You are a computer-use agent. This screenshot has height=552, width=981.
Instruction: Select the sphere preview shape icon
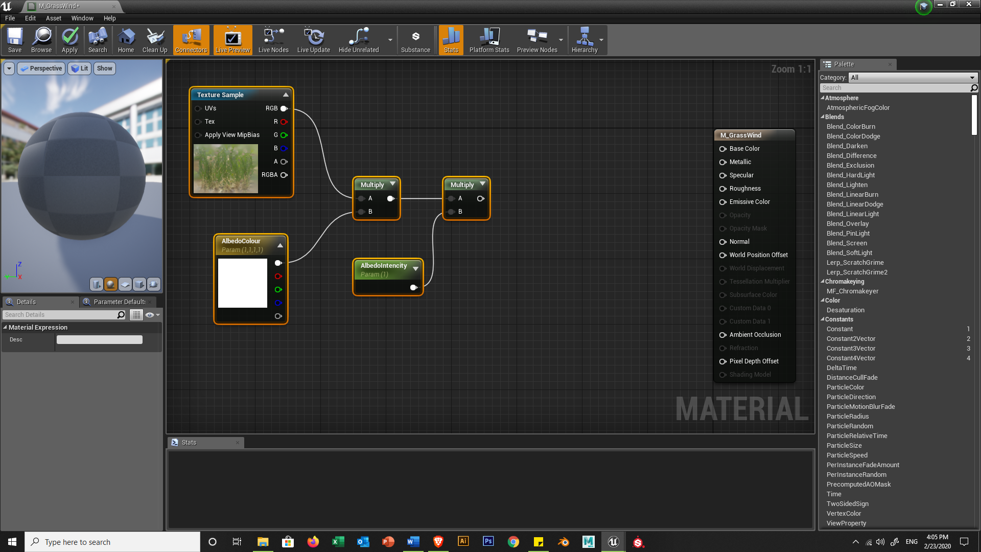[110, 284]
